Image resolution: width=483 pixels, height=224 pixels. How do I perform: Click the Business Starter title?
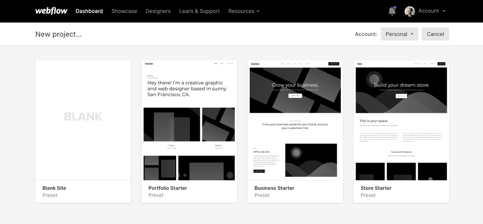274,188
